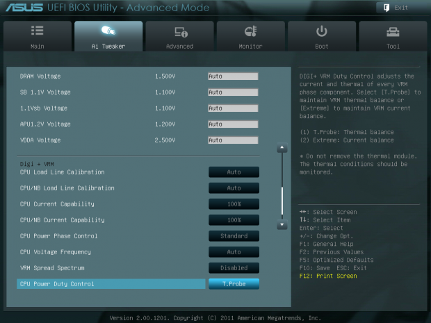
Task: Select the CPU Current Capability label
Action: point(57,204)
